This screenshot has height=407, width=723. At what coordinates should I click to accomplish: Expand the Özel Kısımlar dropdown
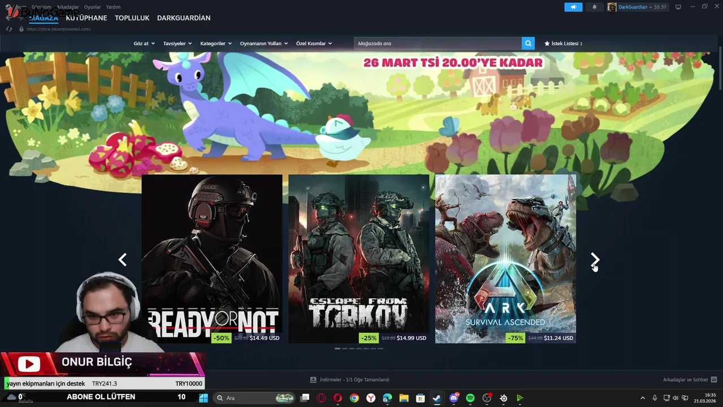[x=314, y=44]
